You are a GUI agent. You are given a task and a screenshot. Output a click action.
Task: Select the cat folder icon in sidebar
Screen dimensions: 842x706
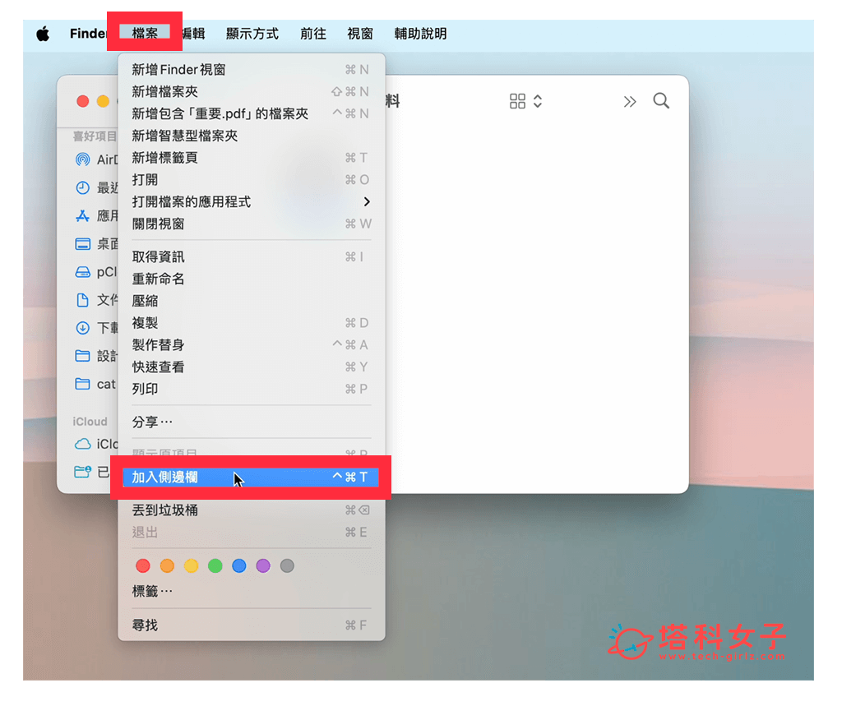82,384
